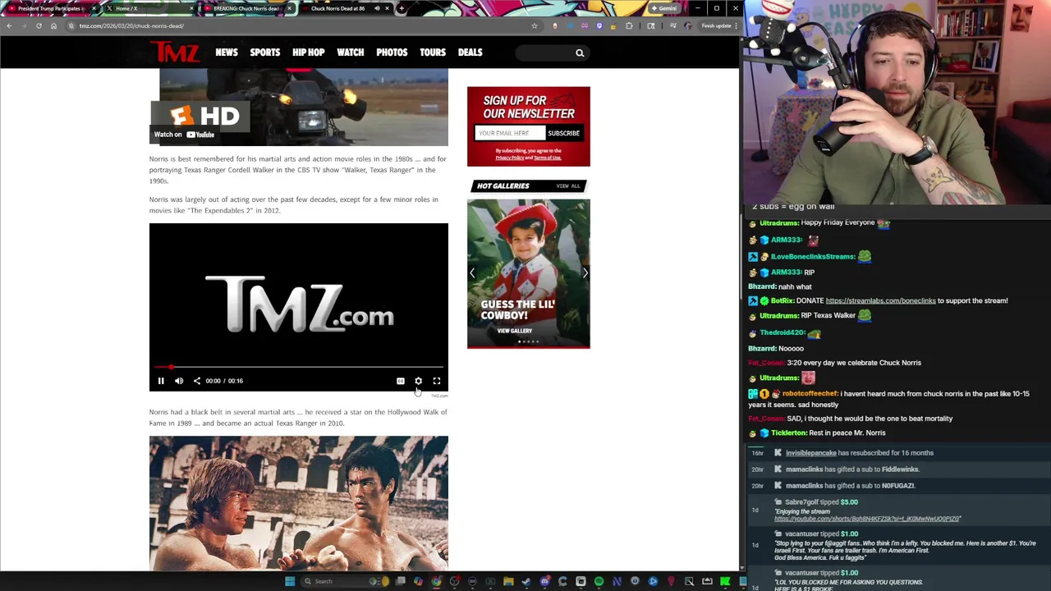Click the newsletter email input field
Screen dimensions: 1051x591
(x=510, y=133)
